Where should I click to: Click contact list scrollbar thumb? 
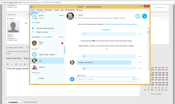[x=64, y=50]
